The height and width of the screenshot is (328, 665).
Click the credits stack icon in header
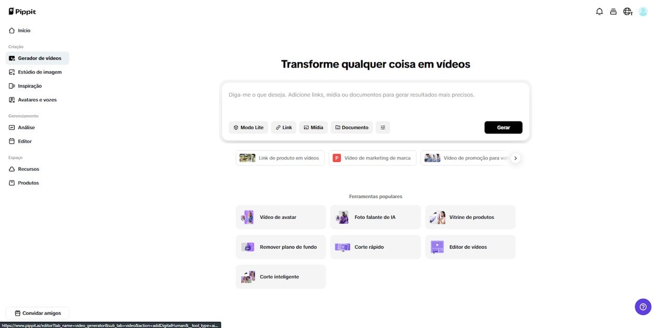(x=613, y=11)
